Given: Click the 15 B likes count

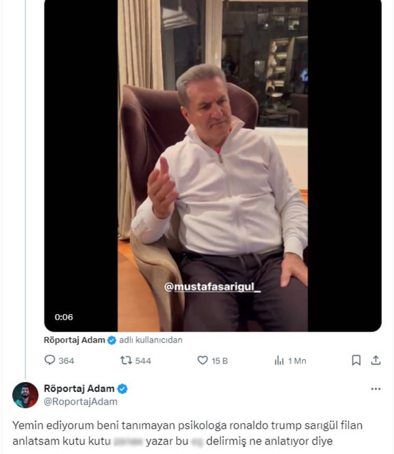Looking at the screenshot, I should [220, 361].
